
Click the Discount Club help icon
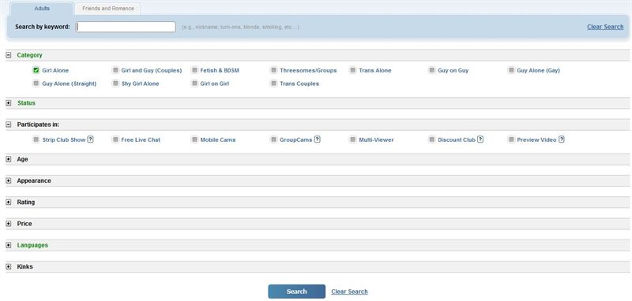(x=480, y=139)
